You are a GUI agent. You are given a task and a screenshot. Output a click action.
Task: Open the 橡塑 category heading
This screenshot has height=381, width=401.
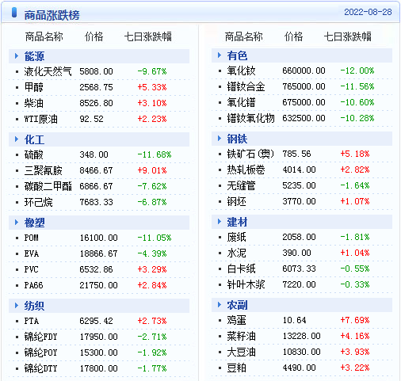click(x=34, y=223)
